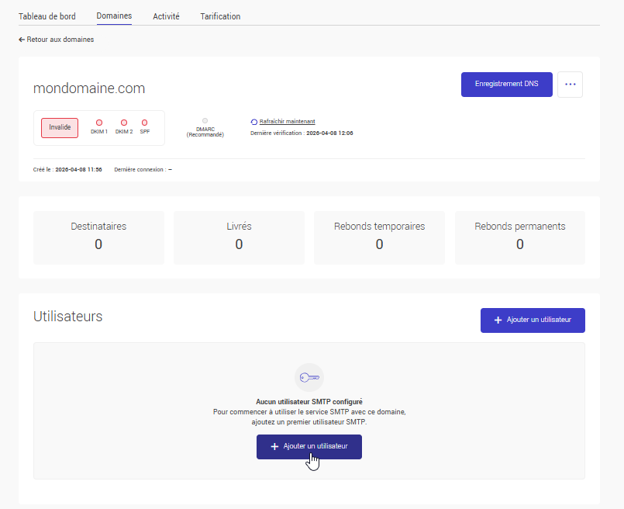Open the Enregistrement DNS button
Screen dimensions: 624x509
[506, 84]
